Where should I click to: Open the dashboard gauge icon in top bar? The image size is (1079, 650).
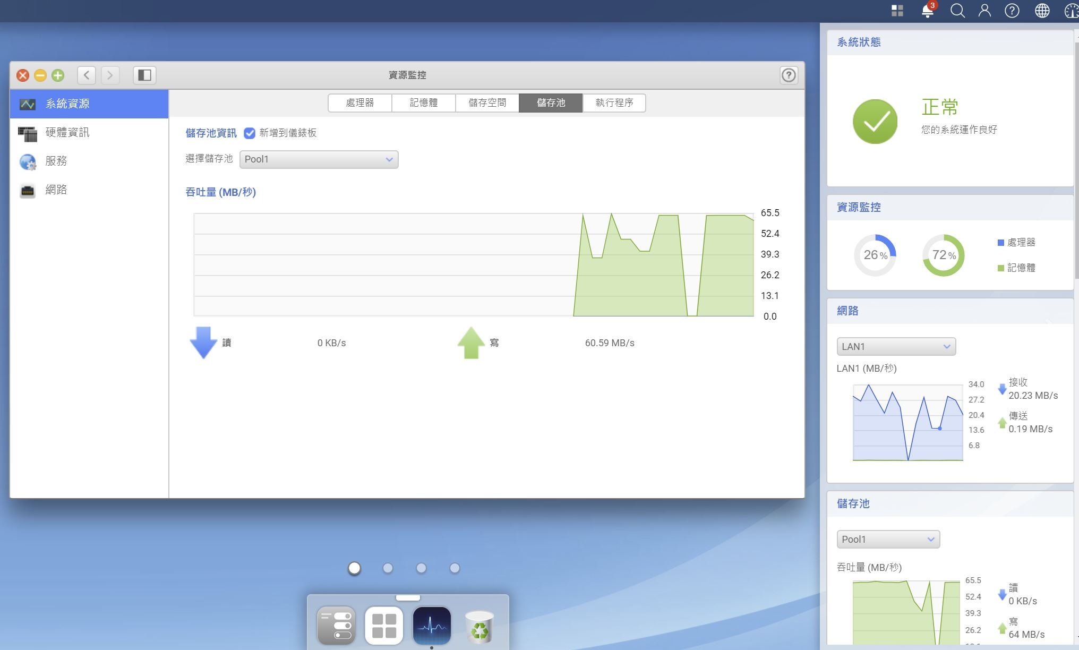coord(1072,11)
